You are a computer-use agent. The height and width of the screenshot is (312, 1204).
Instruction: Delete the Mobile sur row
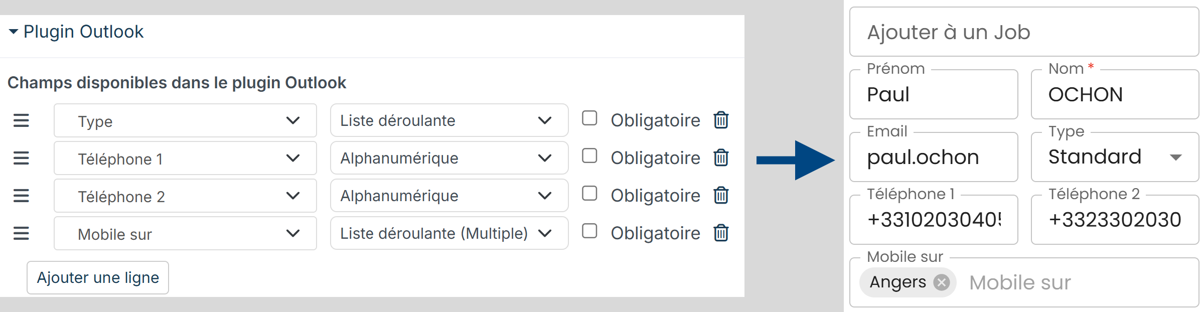721,233
